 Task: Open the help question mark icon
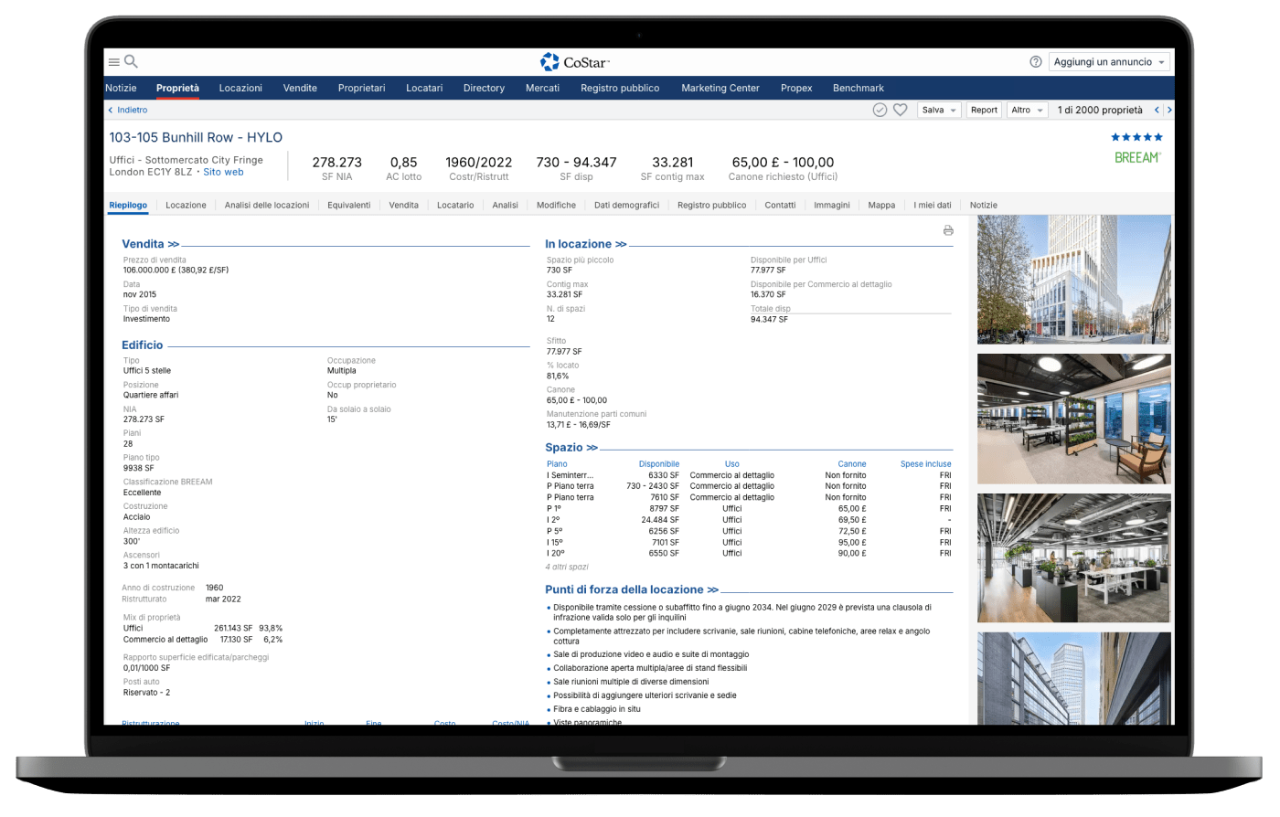pyautogui.click(x=1036, y=62)
